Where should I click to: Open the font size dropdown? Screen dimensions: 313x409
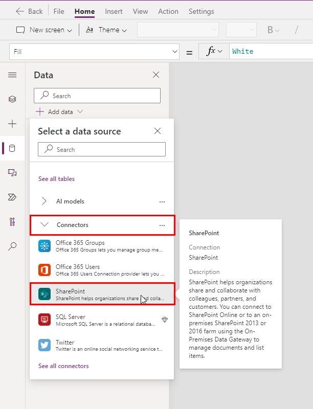click(x=241, y=30)
